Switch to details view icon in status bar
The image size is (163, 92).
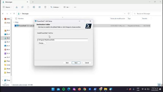pos(159,85)
